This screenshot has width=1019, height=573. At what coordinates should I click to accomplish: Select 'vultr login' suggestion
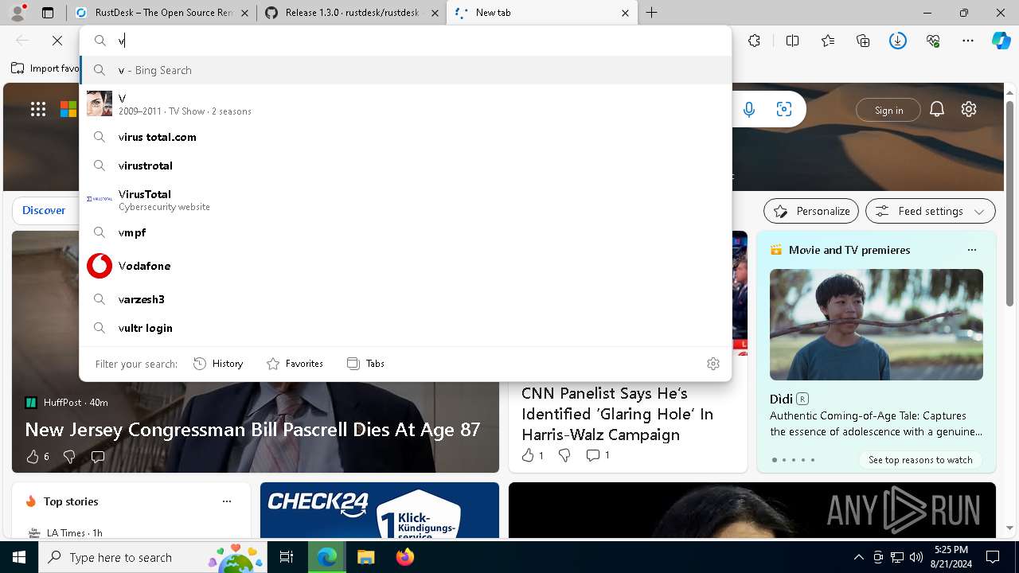pyautogui.click(x=406, y=328)
